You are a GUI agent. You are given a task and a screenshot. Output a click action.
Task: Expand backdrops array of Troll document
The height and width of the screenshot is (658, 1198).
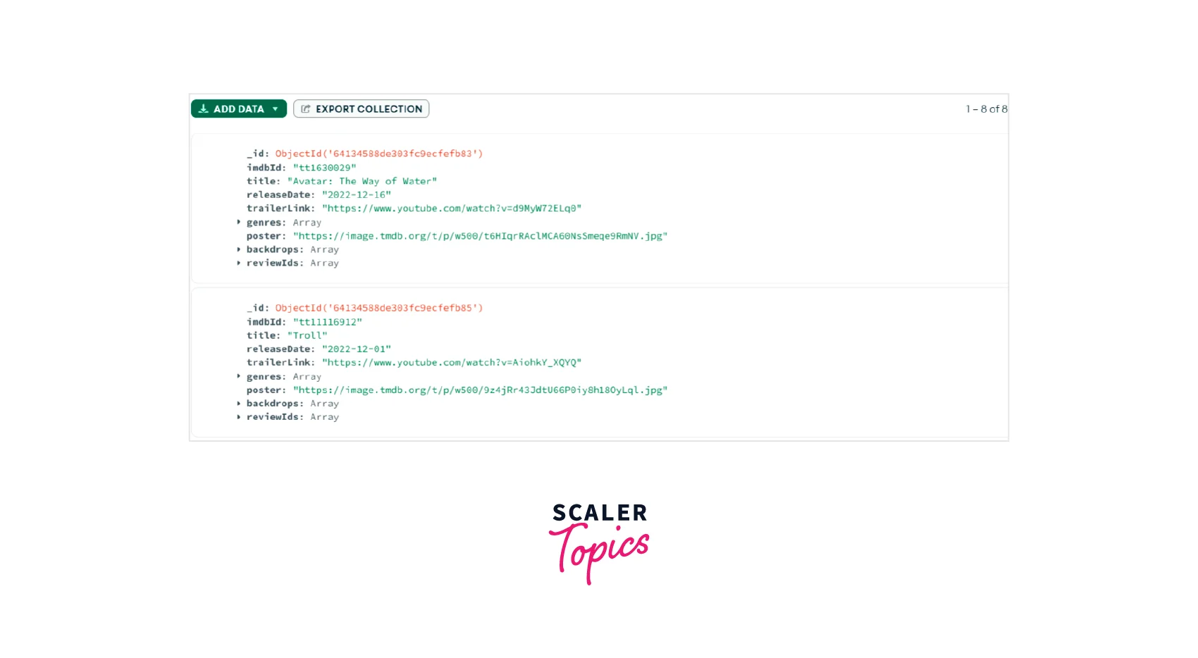[x=239, y=404]
